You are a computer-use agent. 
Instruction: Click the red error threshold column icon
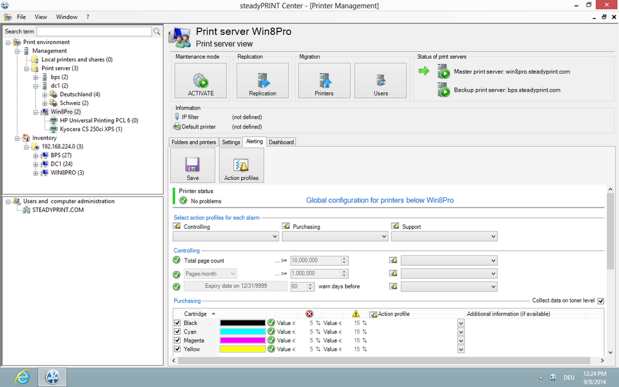tap(309, 314)
